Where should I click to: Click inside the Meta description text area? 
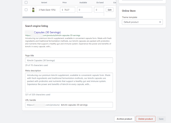point(69,82)
